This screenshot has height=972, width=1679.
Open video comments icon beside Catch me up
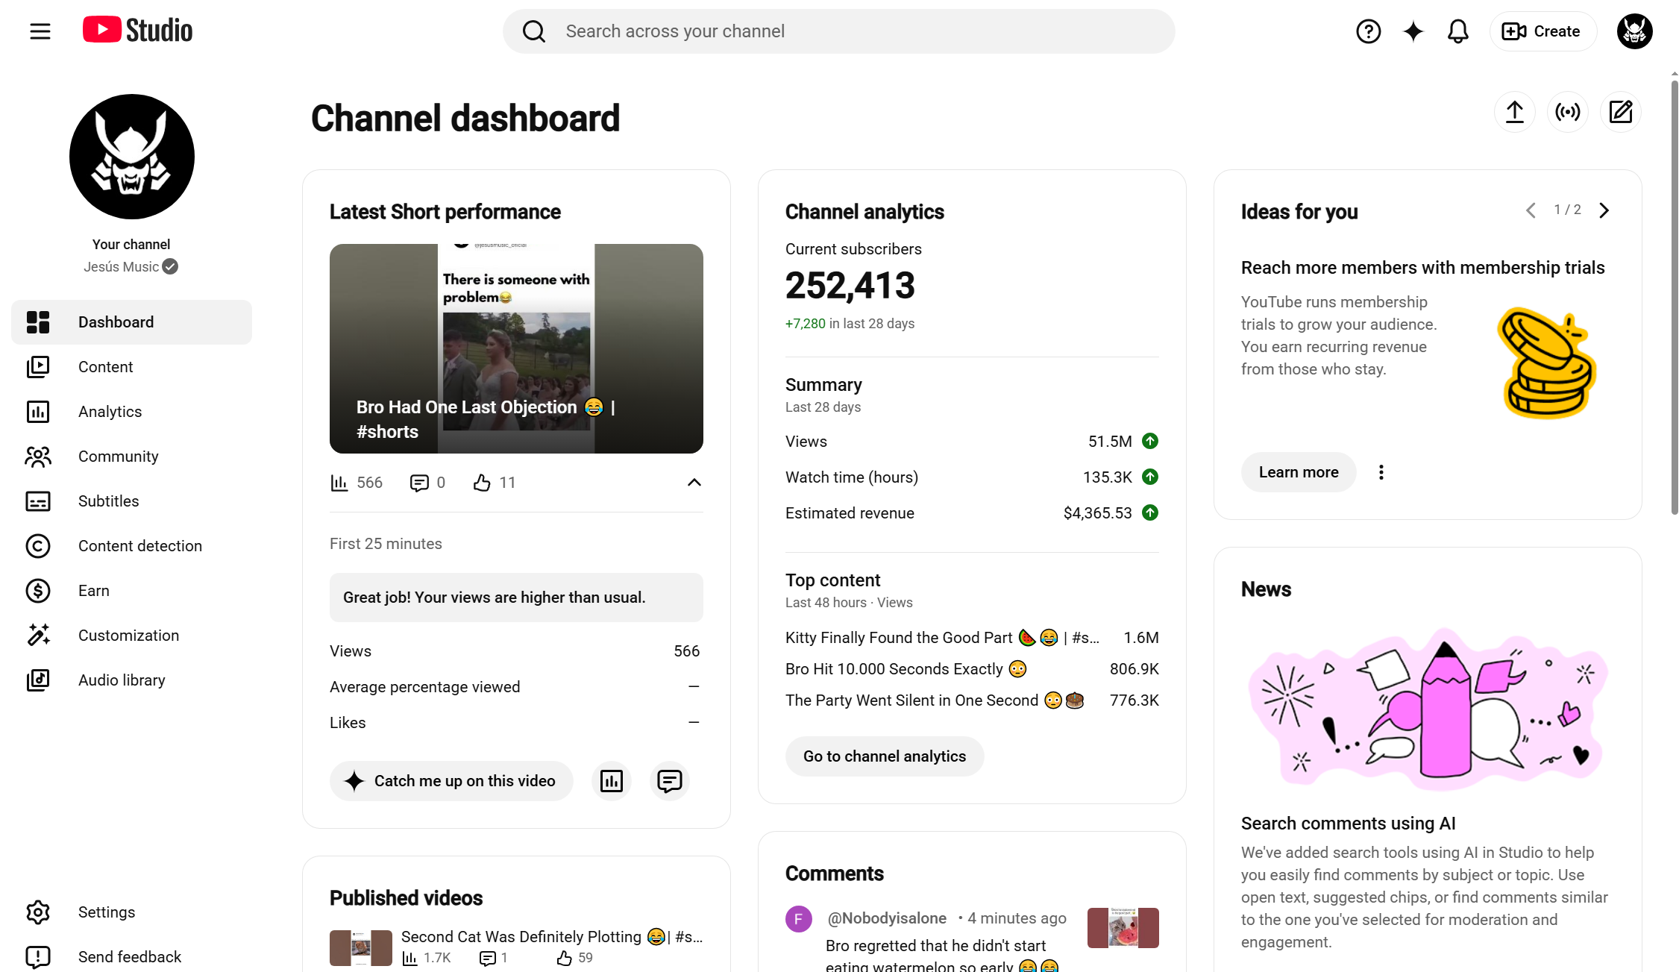(x=669, y=781)
